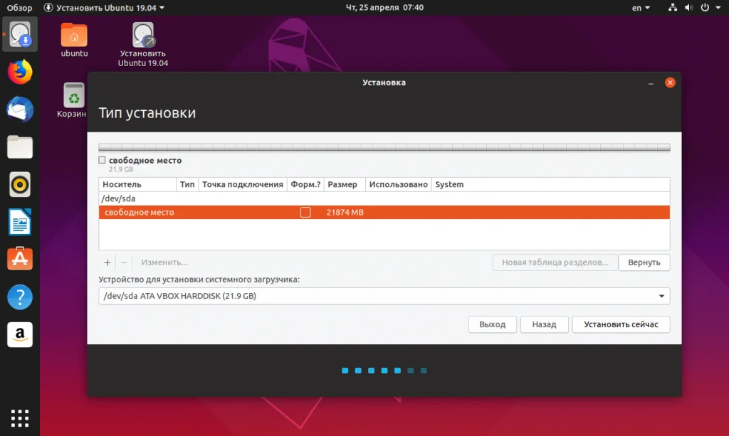This screenshot has width=729, height=436.
Task: Open Amazon launcher in the dock
Action: (x=20, y=334)
